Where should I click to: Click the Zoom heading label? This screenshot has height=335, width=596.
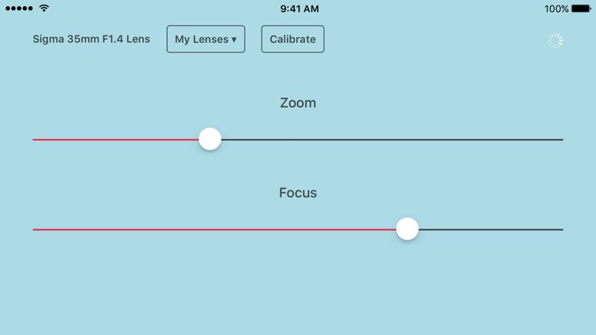tap(298, 103)
